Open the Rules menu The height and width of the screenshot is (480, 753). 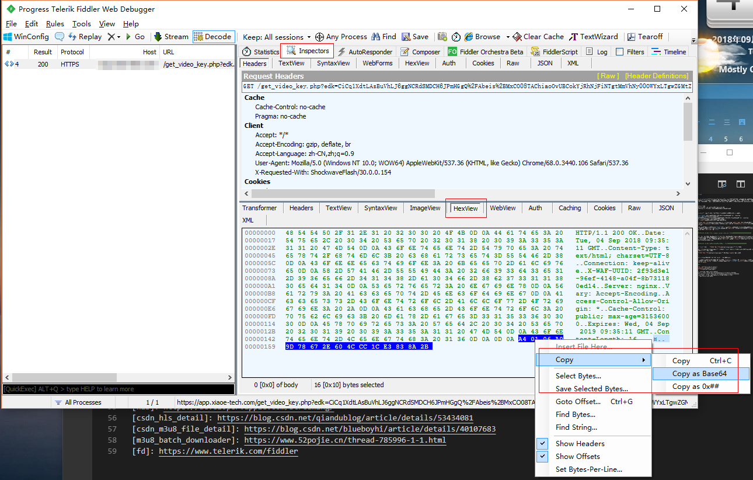[x=55, y=24]
